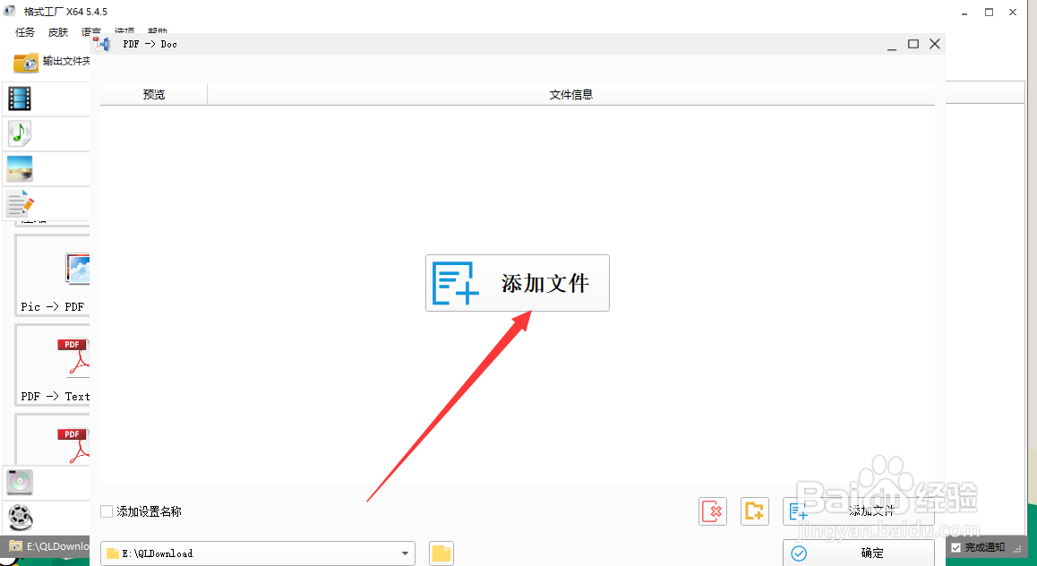The image size is (1037, 566).
Task: Click the CD/DVD ripping device icon in sidebar
Action: 20,482
